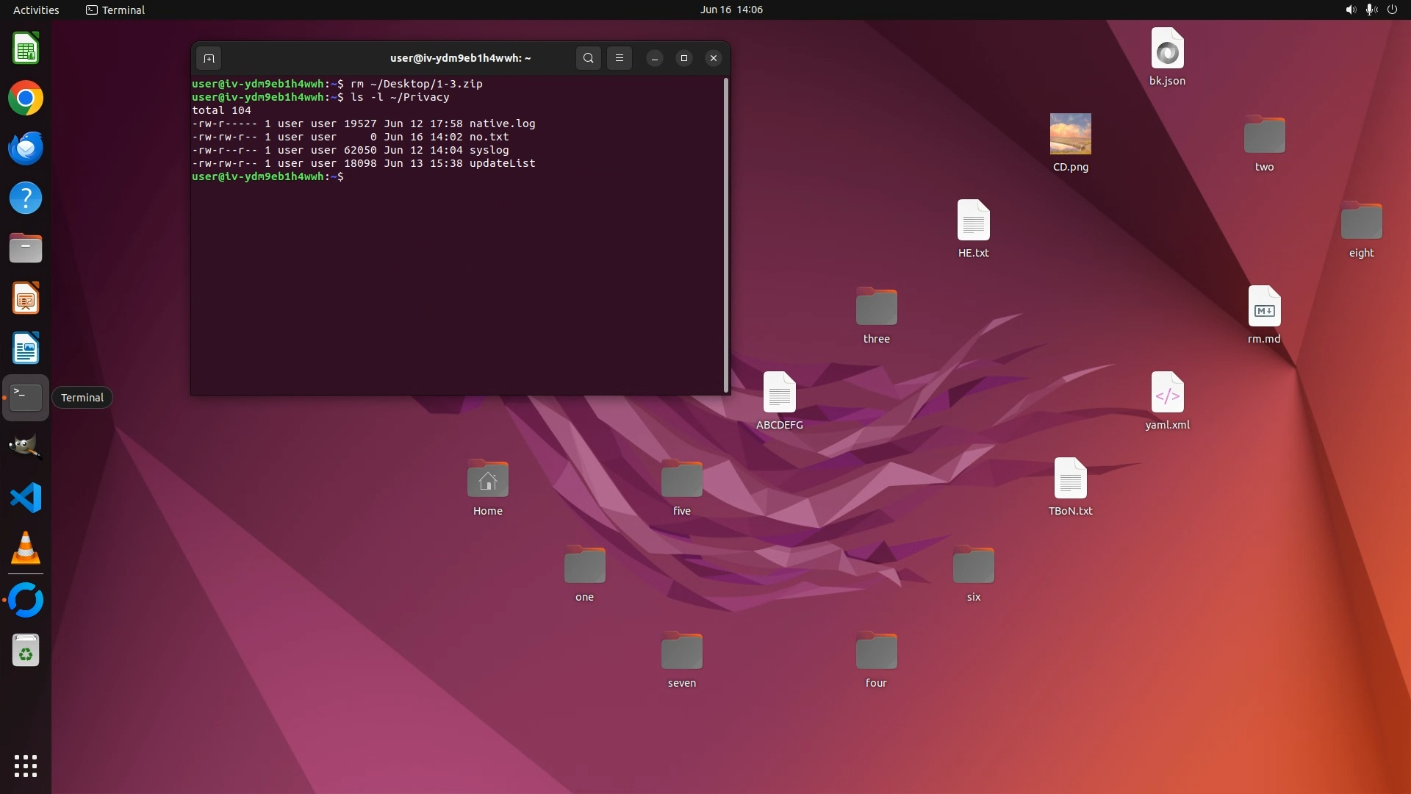Select the CD.png image thumbnail

pos(1070,134)
